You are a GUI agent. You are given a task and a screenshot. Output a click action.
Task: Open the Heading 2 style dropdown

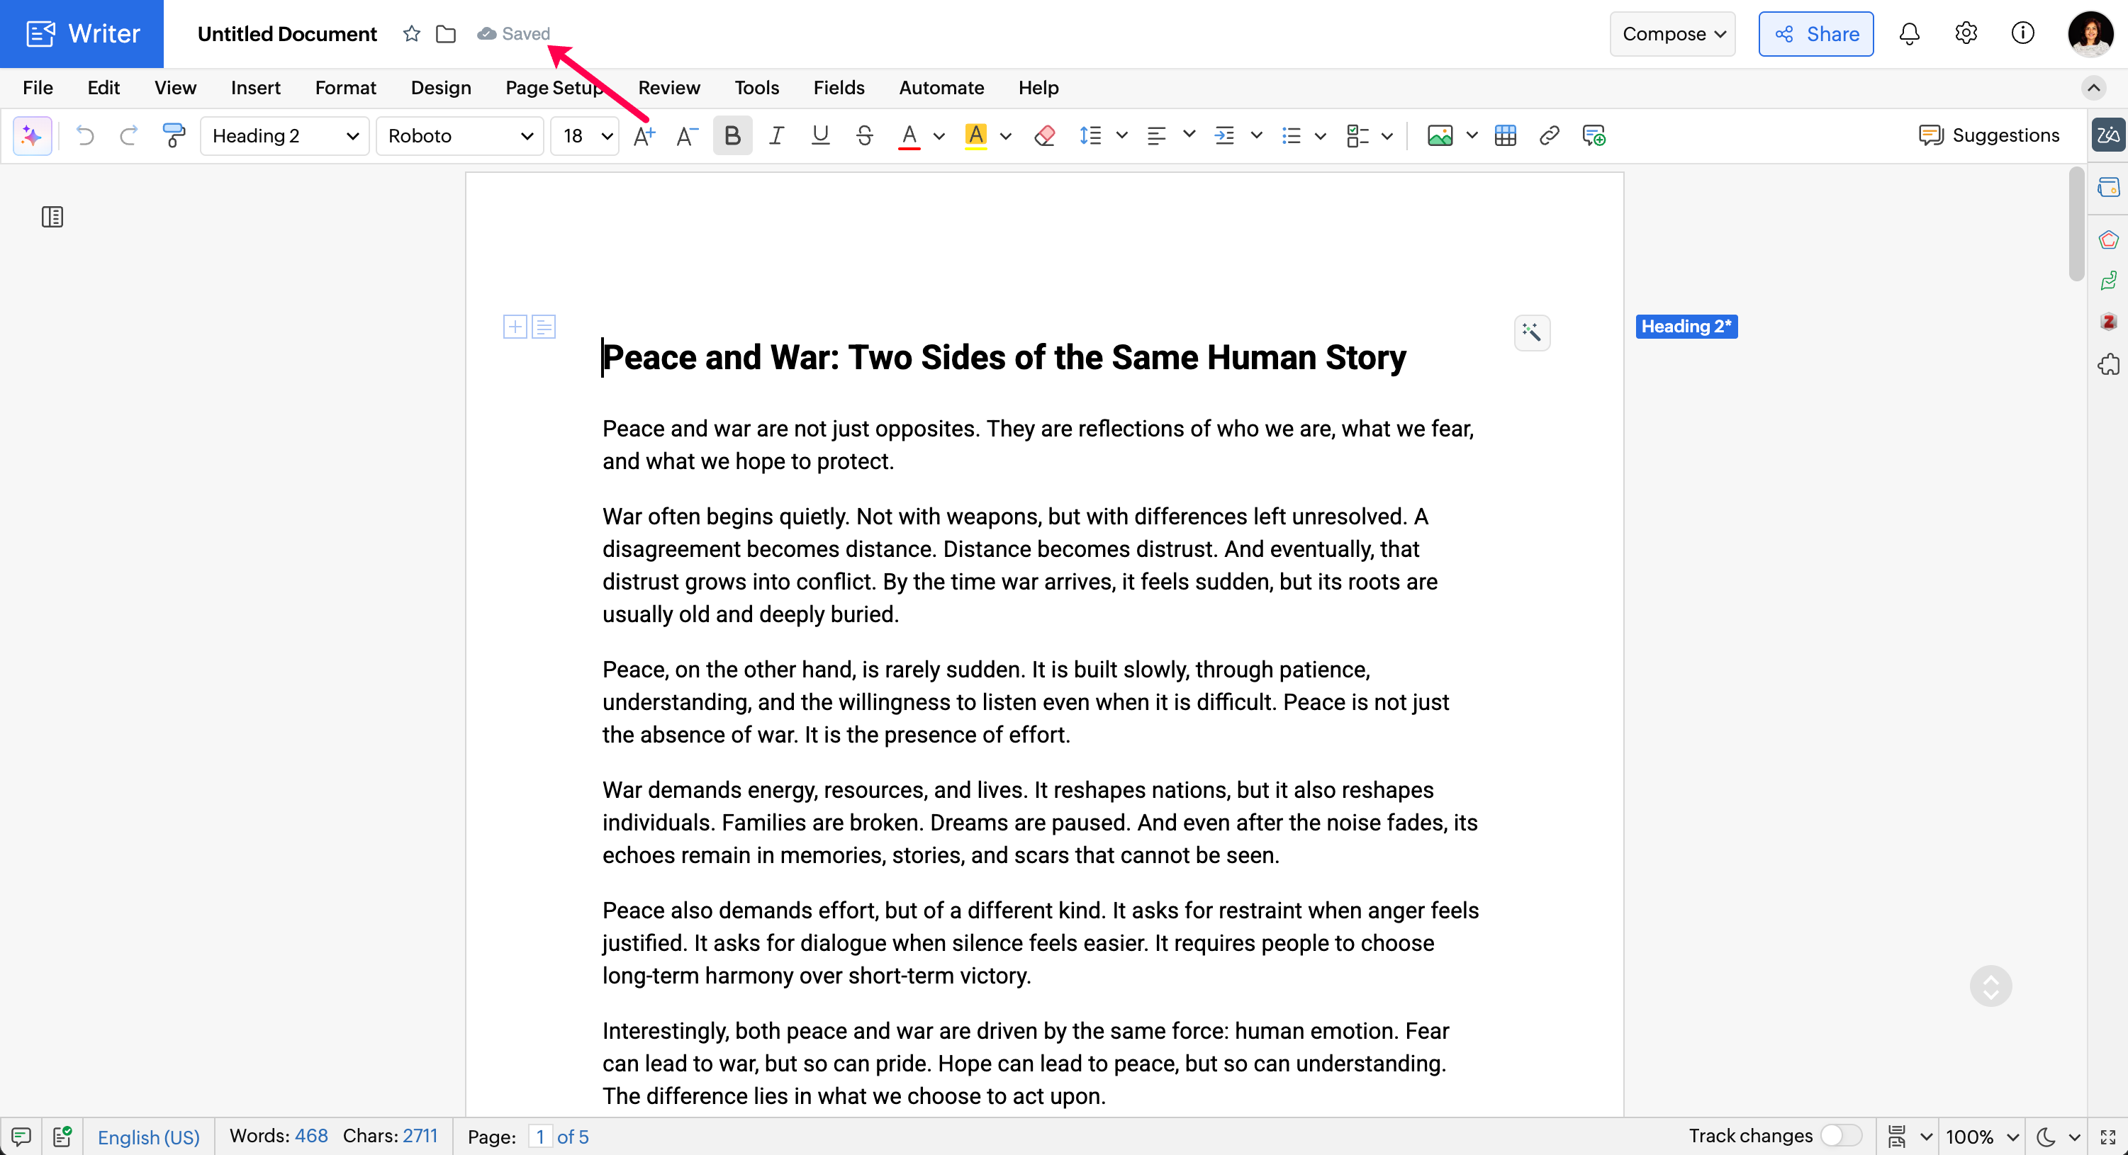click(284, 135)
